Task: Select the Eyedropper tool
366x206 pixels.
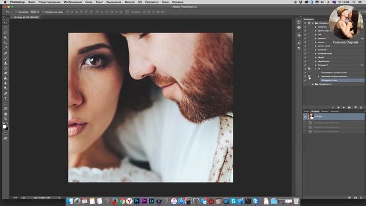Action: pyautogui.click(x=5, y=47)
